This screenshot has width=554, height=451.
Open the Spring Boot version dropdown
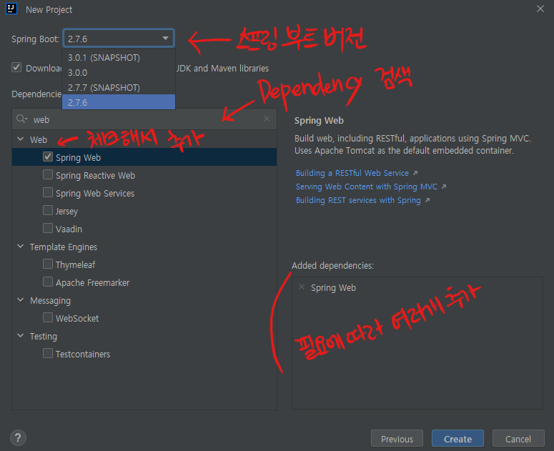click(x=119, y=38)
